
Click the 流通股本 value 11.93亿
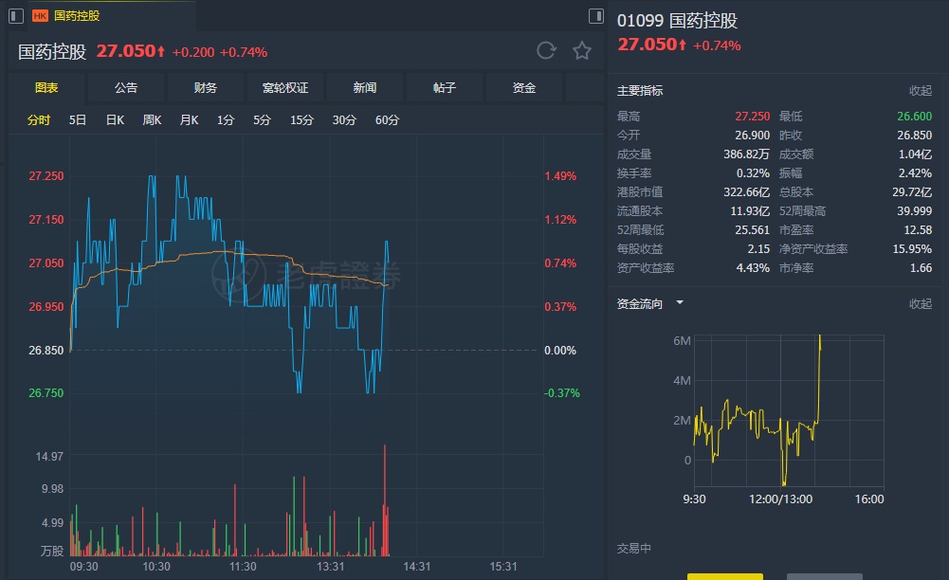[751, 211]
